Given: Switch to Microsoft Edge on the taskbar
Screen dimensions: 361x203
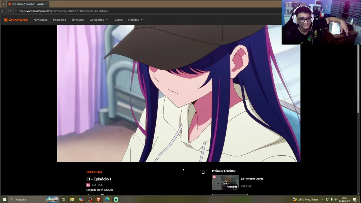Looking at the screenshot, I should pyautogui.click(x=107, y=200).
